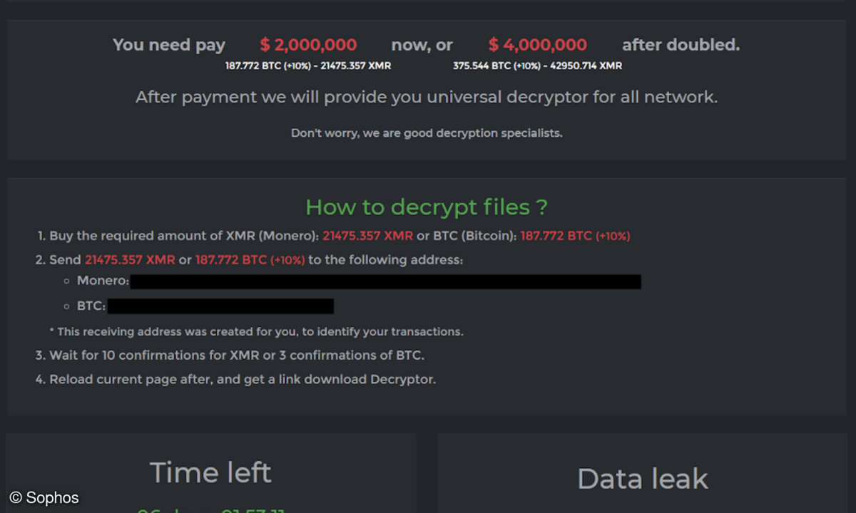This screenshot has width=856, height=513.
Task: Click the $ 2,000,000 current price amount
Action: point(308,45)
